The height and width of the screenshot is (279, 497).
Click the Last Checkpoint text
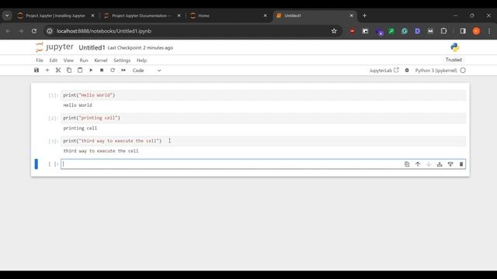point(141,48)
